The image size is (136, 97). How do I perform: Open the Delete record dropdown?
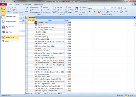click(x=61, y=13)
